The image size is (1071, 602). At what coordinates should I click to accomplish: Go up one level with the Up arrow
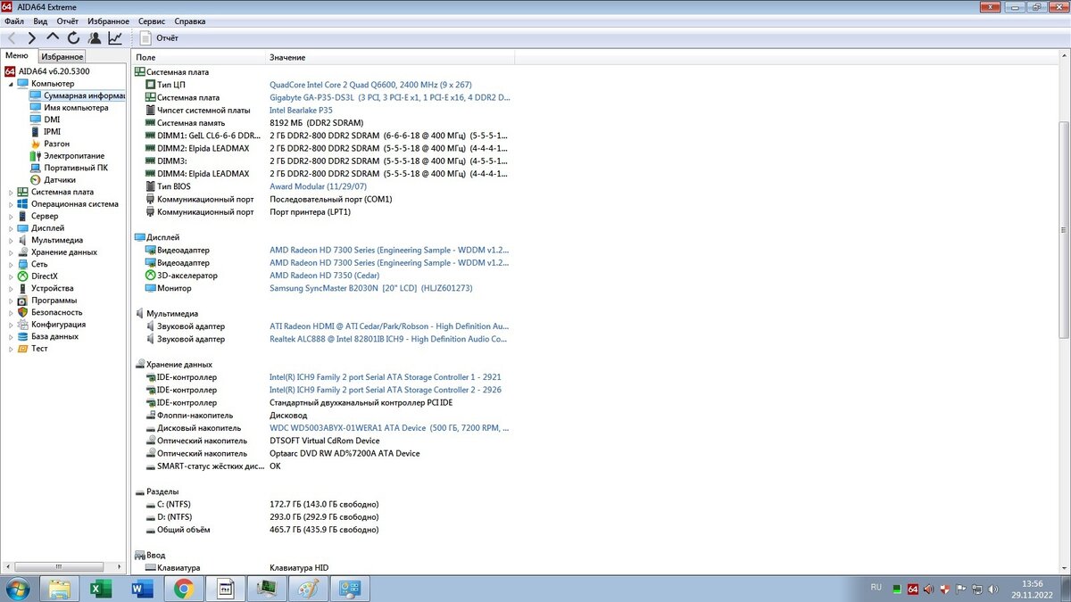(53, 37)
